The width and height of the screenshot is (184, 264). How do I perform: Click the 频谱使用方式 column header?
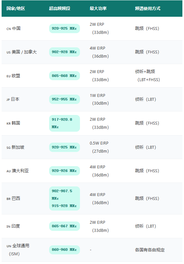click(x=148, y=8)
